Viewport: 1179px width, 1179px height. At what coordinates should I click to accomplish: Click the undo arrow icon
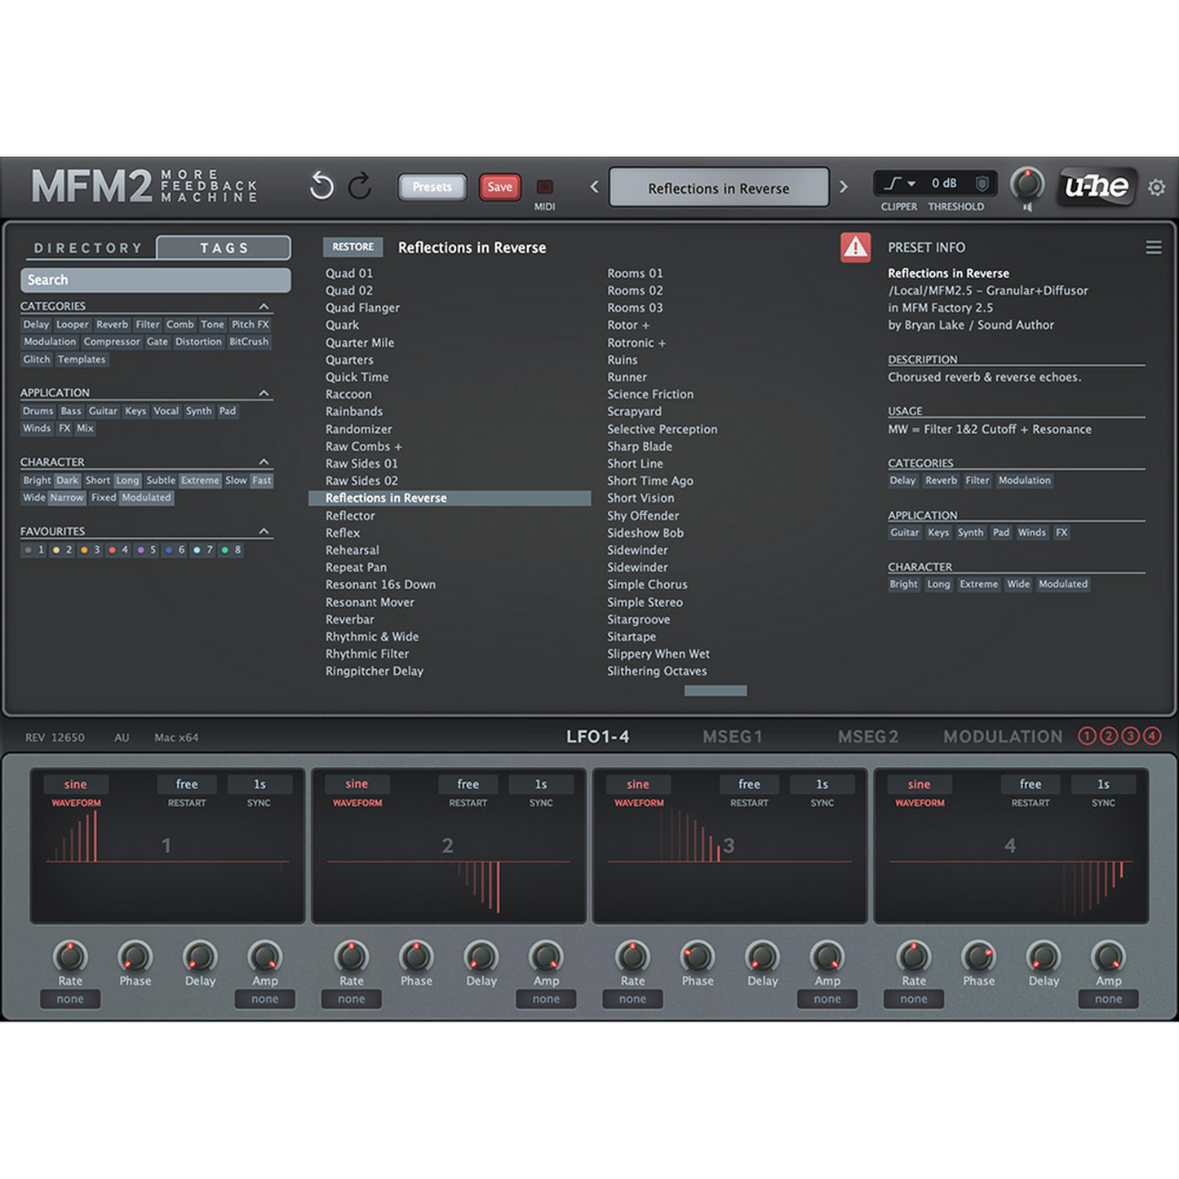click(321, 187)
